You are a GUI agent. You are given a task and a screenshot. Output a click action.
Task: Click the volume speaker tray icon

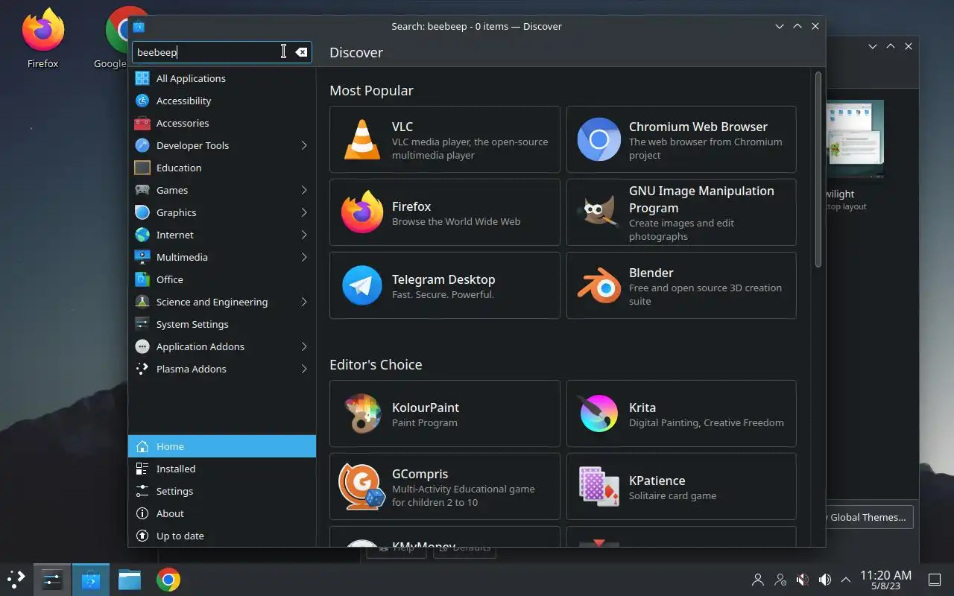coord(825,580)
